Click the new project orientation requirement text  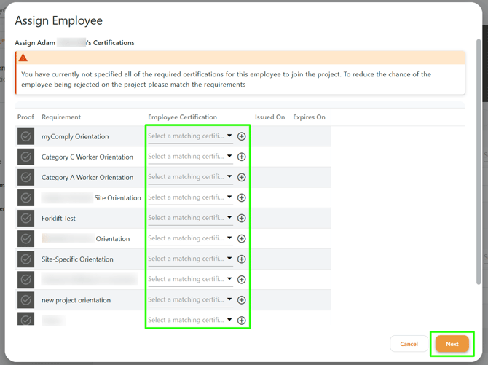click(x=76, y=300)
